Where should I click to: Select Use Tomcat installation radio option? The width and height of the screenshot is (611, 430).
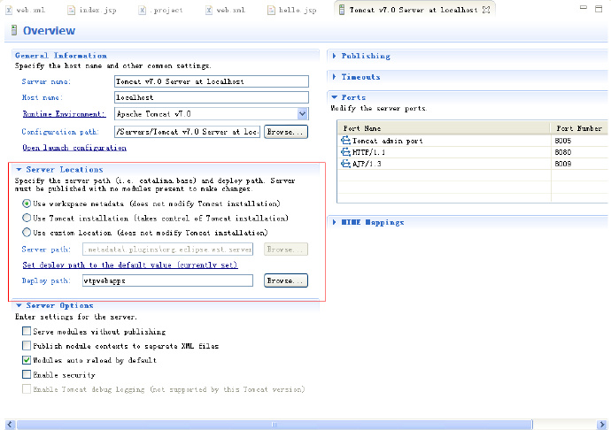[27, 218]
